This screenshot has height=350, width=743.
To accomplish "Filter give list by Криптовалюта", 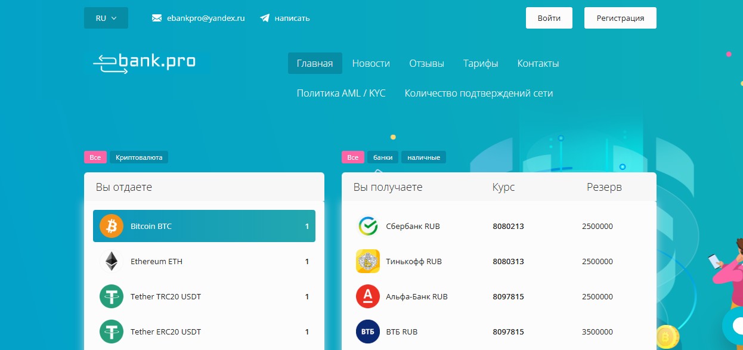I will coord(139,157).
